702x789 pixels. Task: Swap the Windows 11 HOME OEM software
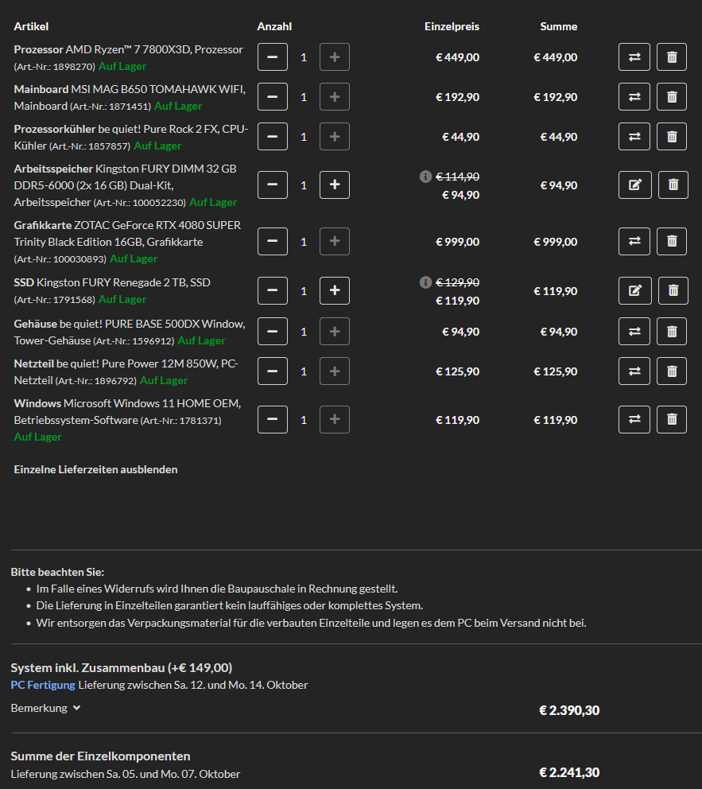[x=634, y=419]
